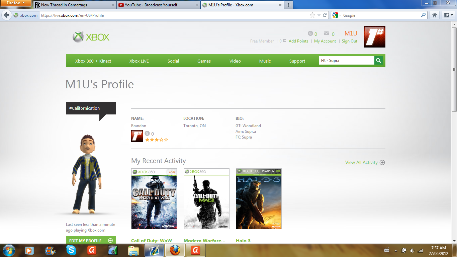Image resolution: width=457 pixels, height=257 pixels.
Task: Open messages via the envelope icon
Action: [327, 33]
